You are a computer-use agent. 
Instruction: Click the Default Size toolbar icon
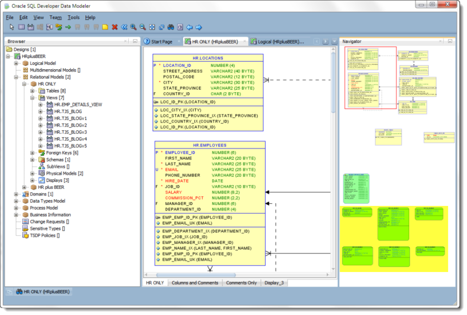[162, 27]
